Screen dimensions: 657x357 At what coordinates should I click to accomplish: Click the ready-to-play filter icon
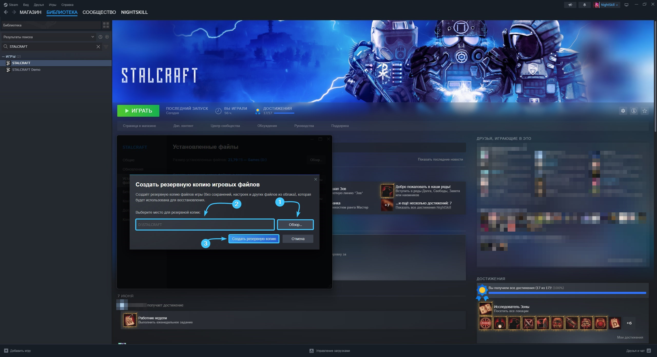[107, 37]
